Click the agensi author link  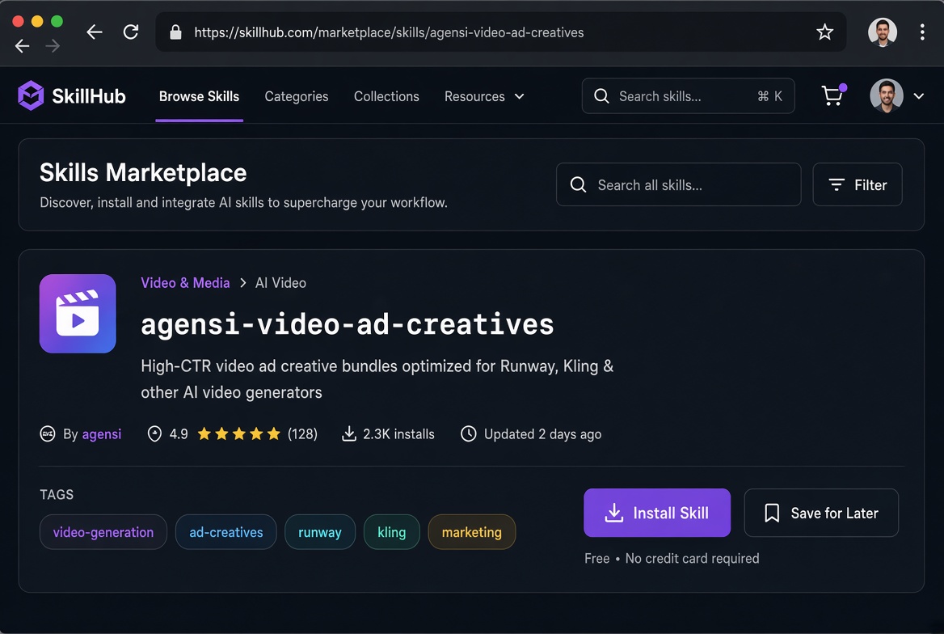pos(102,434)
